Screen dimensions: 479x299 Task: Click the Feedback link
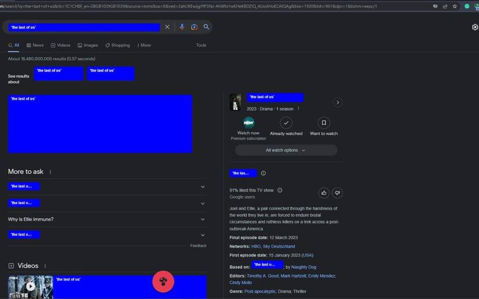click(198, 246)
